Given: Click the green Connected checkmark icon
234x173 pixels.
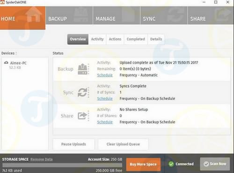Looking at the screenshot, I should tap(171, 164).
